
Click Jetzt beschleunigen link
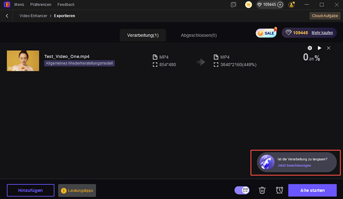(294, 165)
